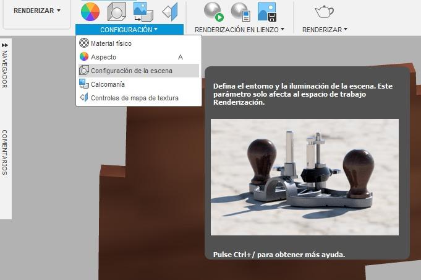The width and height of the screenshot is (421, 280).
Task: Open in-canvas render settings sphere icon
Action: [240, 12]
